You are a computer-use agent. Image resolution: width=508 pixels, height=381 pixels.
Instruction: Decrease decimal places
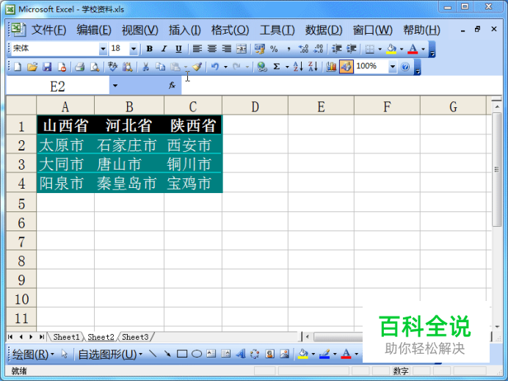pyautogui.click(x=319, y=49)
